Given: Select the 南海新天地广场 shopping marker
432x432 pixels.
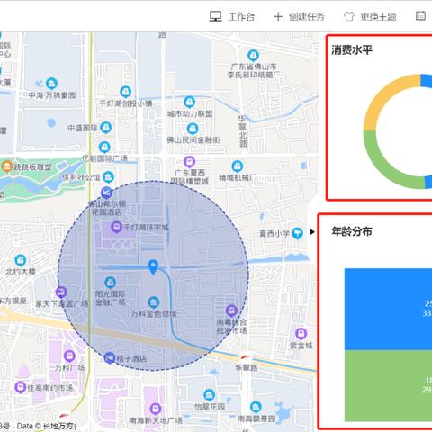Looking at the screenshot, I should 156,409.
